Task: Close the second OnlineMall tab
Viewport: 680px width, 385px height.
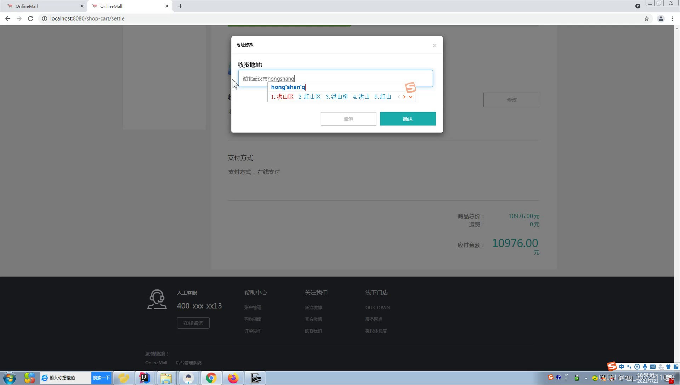Action: 167,6
